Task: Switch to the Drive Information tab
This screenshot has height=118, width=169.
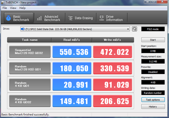Action: click(112, 18)
